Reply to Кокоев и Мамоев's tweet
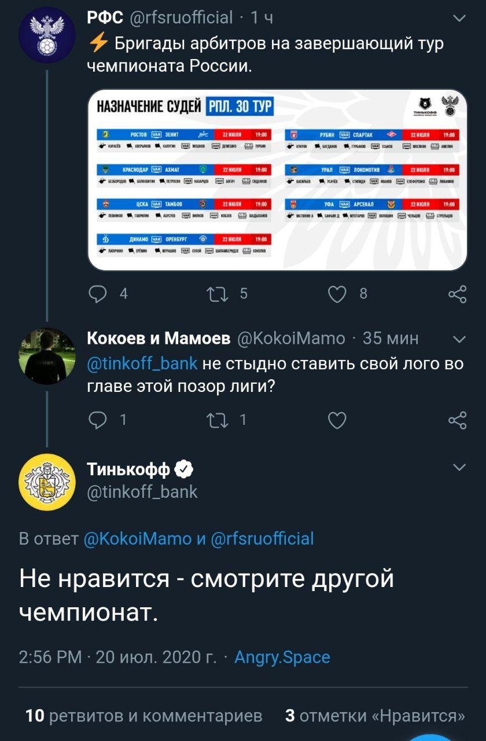 (98, 420)
